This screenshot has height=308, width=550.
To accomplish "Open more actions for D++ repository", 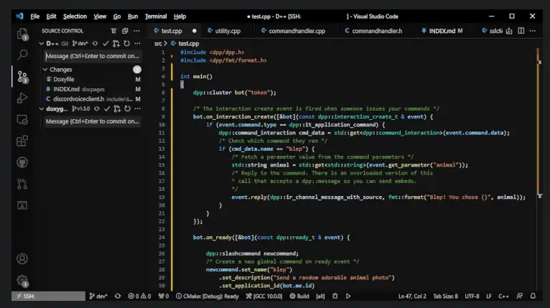I will pyautogui.click(x=137, y=44).
